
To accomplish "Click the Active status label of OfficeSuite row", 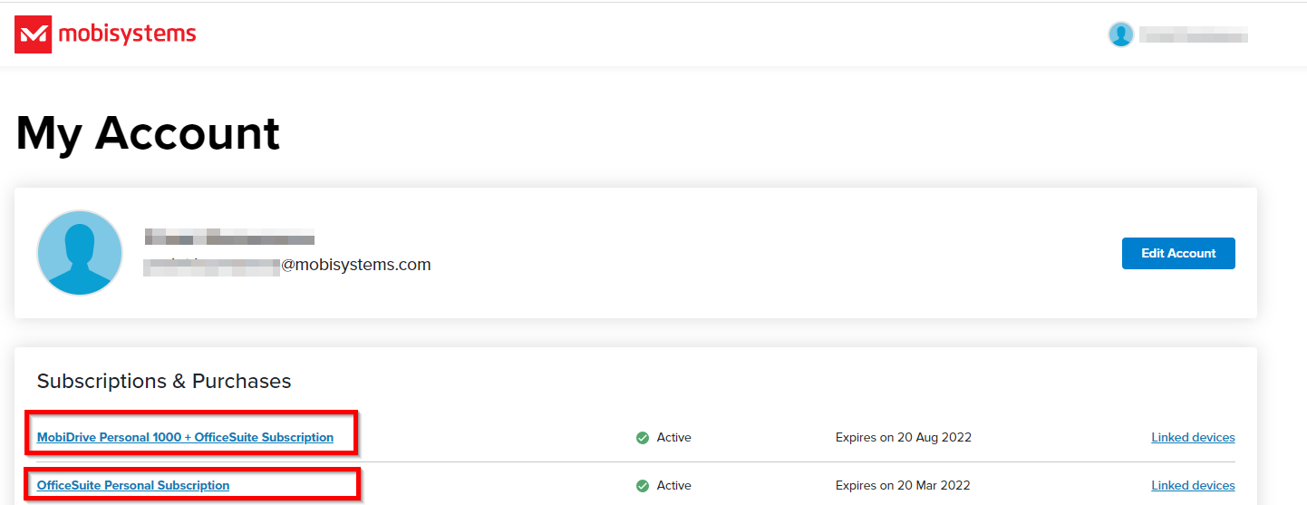I will (674, 485).
